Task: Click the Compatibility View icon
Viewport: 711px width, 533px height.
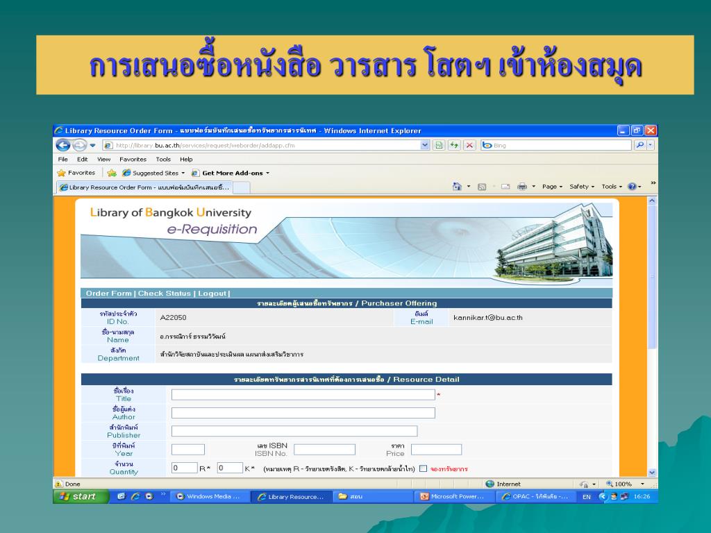Action: click(439, 146)
